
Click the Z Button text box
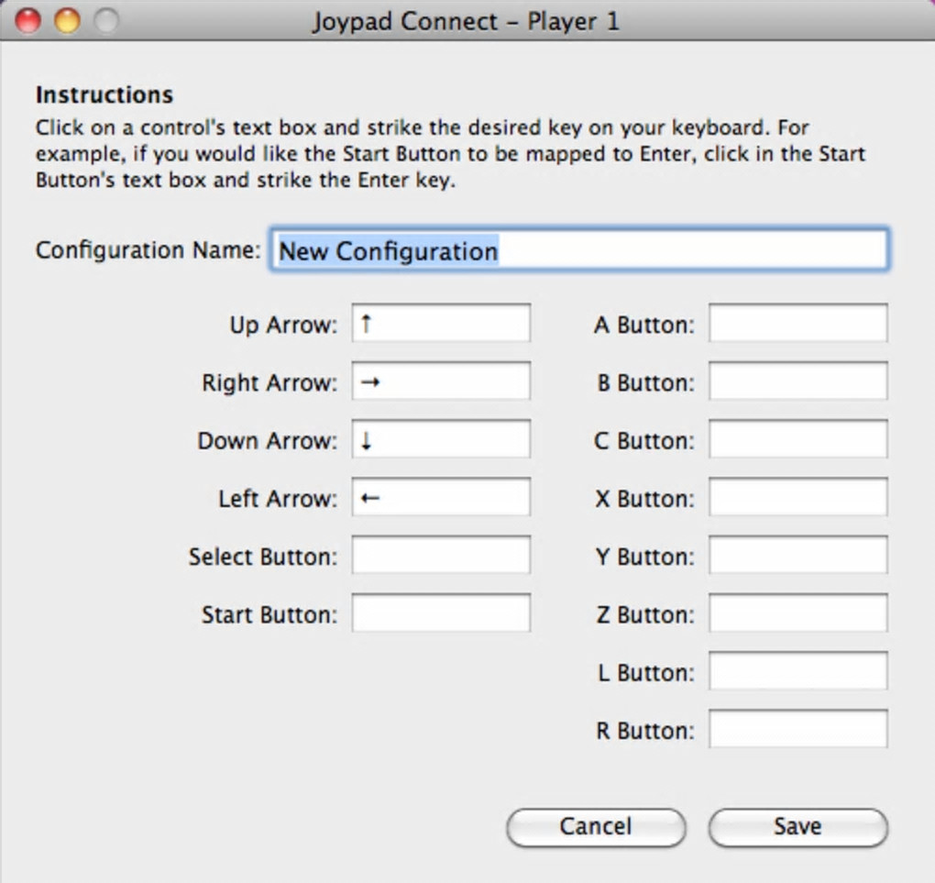point(797,613)
